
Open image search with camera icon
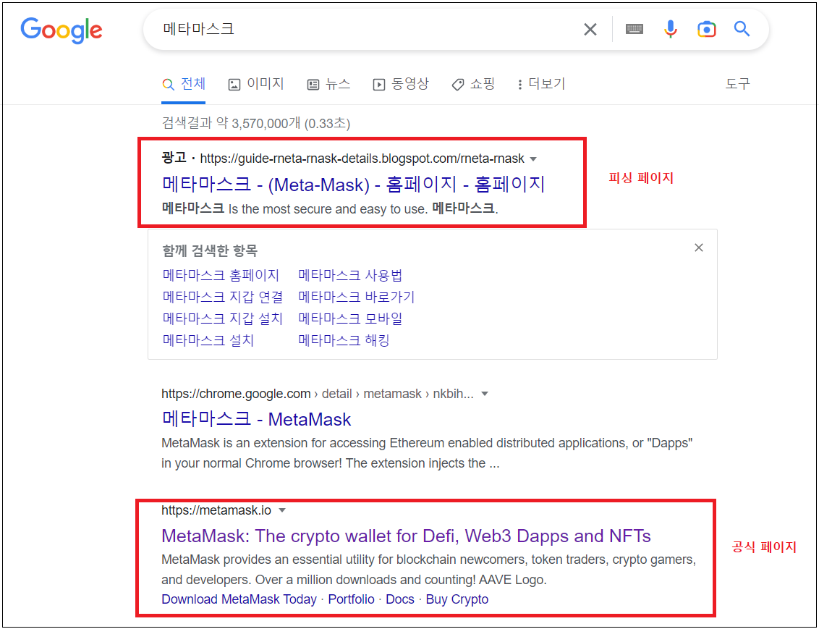point(706,29)
